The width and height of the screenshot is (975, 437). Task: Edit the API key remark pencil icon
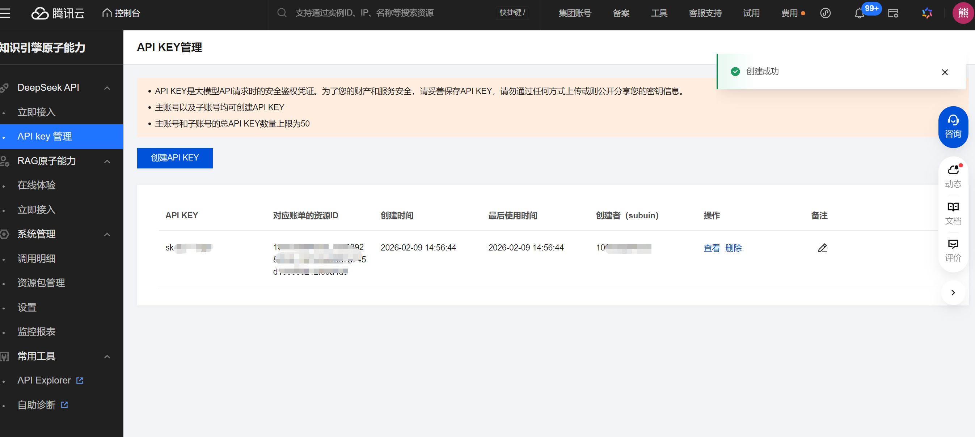point(822,248)
